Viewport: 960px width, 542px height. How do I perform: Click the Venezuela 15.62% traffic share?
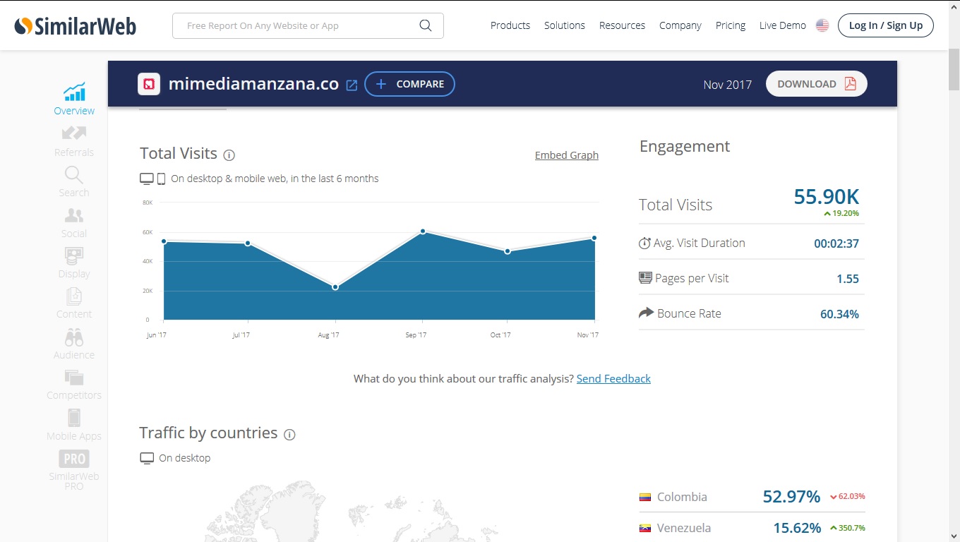[797, 528]
